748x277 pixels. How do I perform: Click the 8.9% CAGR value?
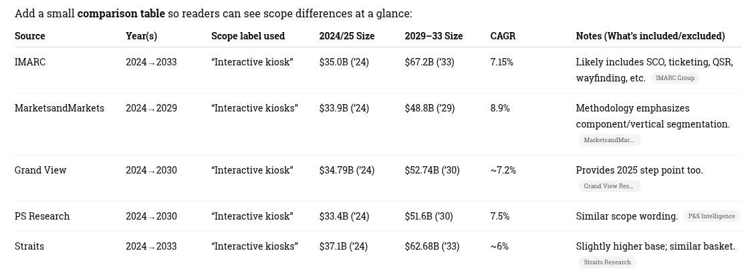click(500, 108)
